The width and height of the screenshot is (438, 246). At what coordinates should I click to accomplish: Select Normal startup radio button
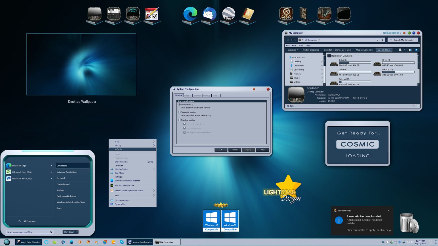179,104
